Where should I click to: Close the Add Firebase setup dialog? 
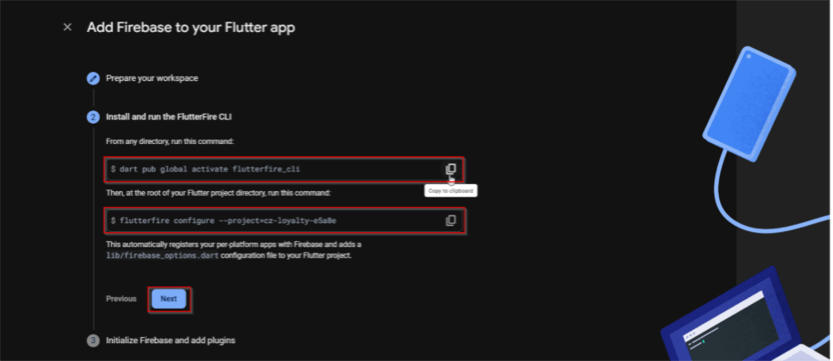[x=68, y=28]
